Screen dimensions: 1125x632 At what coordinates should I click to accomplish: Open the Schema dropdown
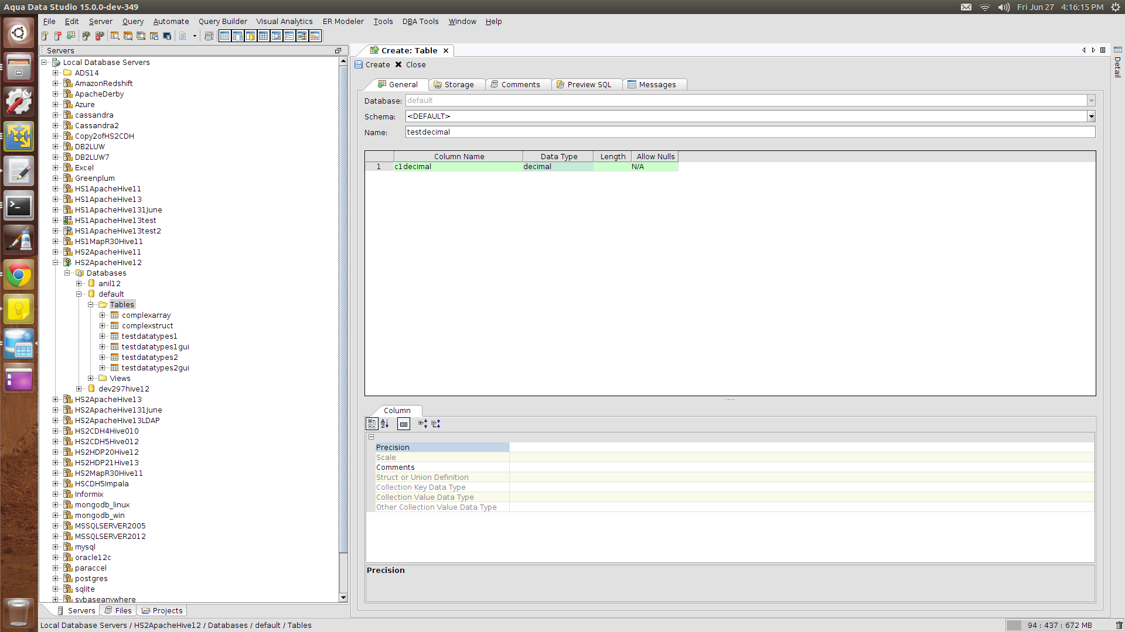(x=1091, y=116)
